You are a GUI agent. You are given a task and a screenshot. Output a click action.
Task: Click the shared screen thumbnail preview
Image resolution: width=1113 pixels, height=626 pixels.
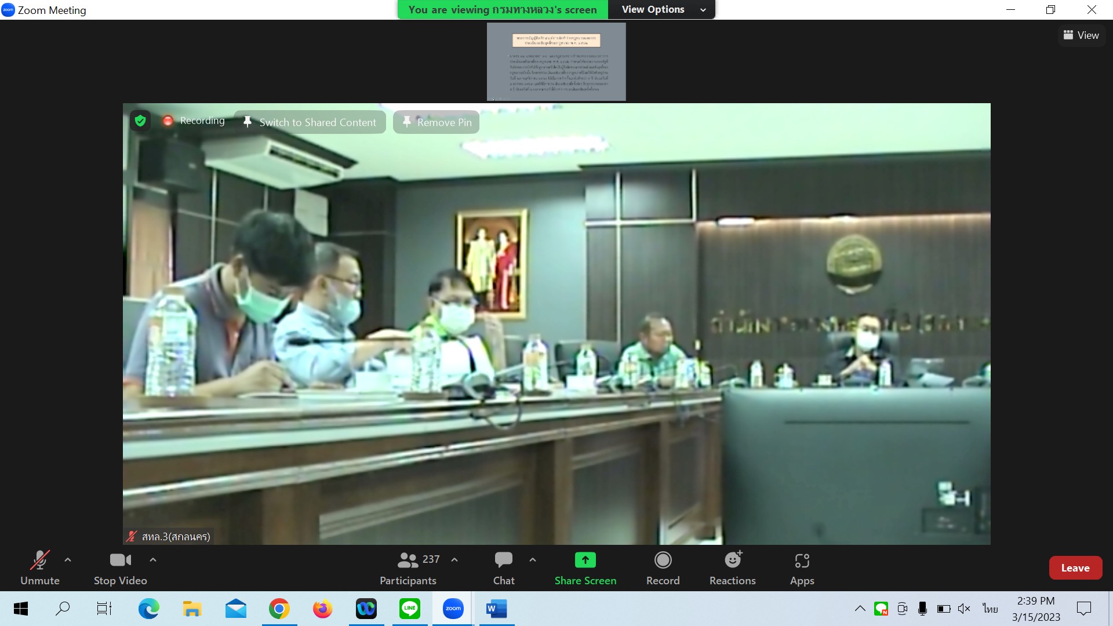point(556,62)
